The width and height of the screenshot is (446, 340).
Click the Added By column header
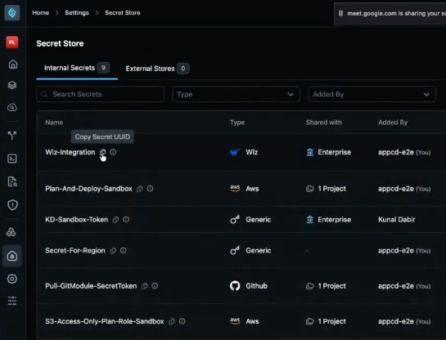pyautogui.click(x=393, y=123)
